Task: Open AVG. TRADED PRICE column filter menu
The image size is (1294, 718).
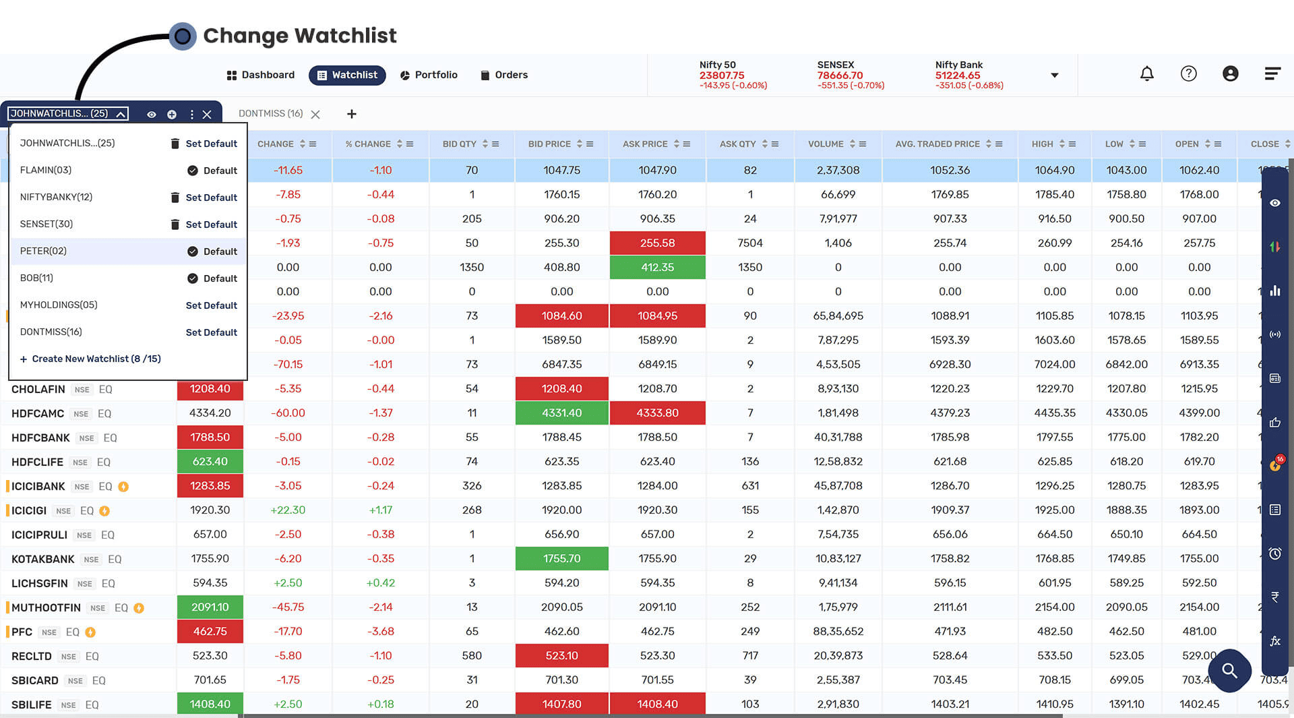Action: [999, 144]
